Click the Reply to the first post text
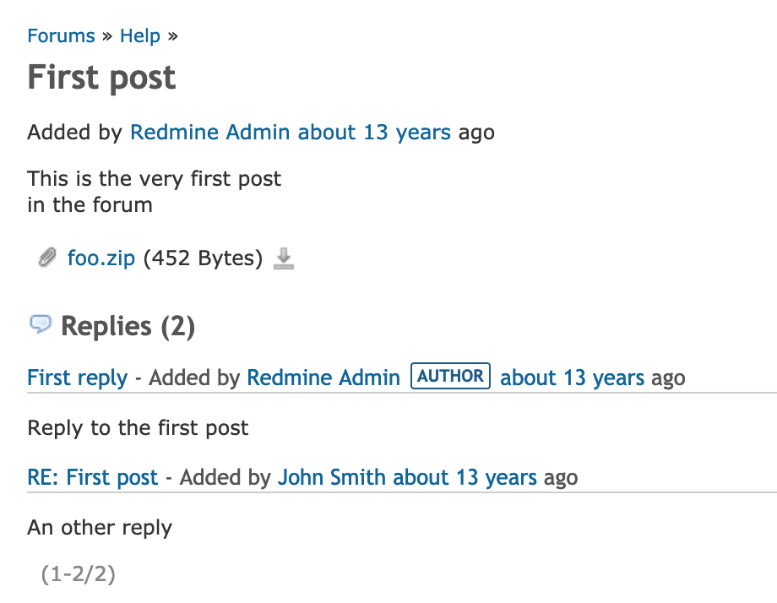777x603 pixels. [138, 427]
